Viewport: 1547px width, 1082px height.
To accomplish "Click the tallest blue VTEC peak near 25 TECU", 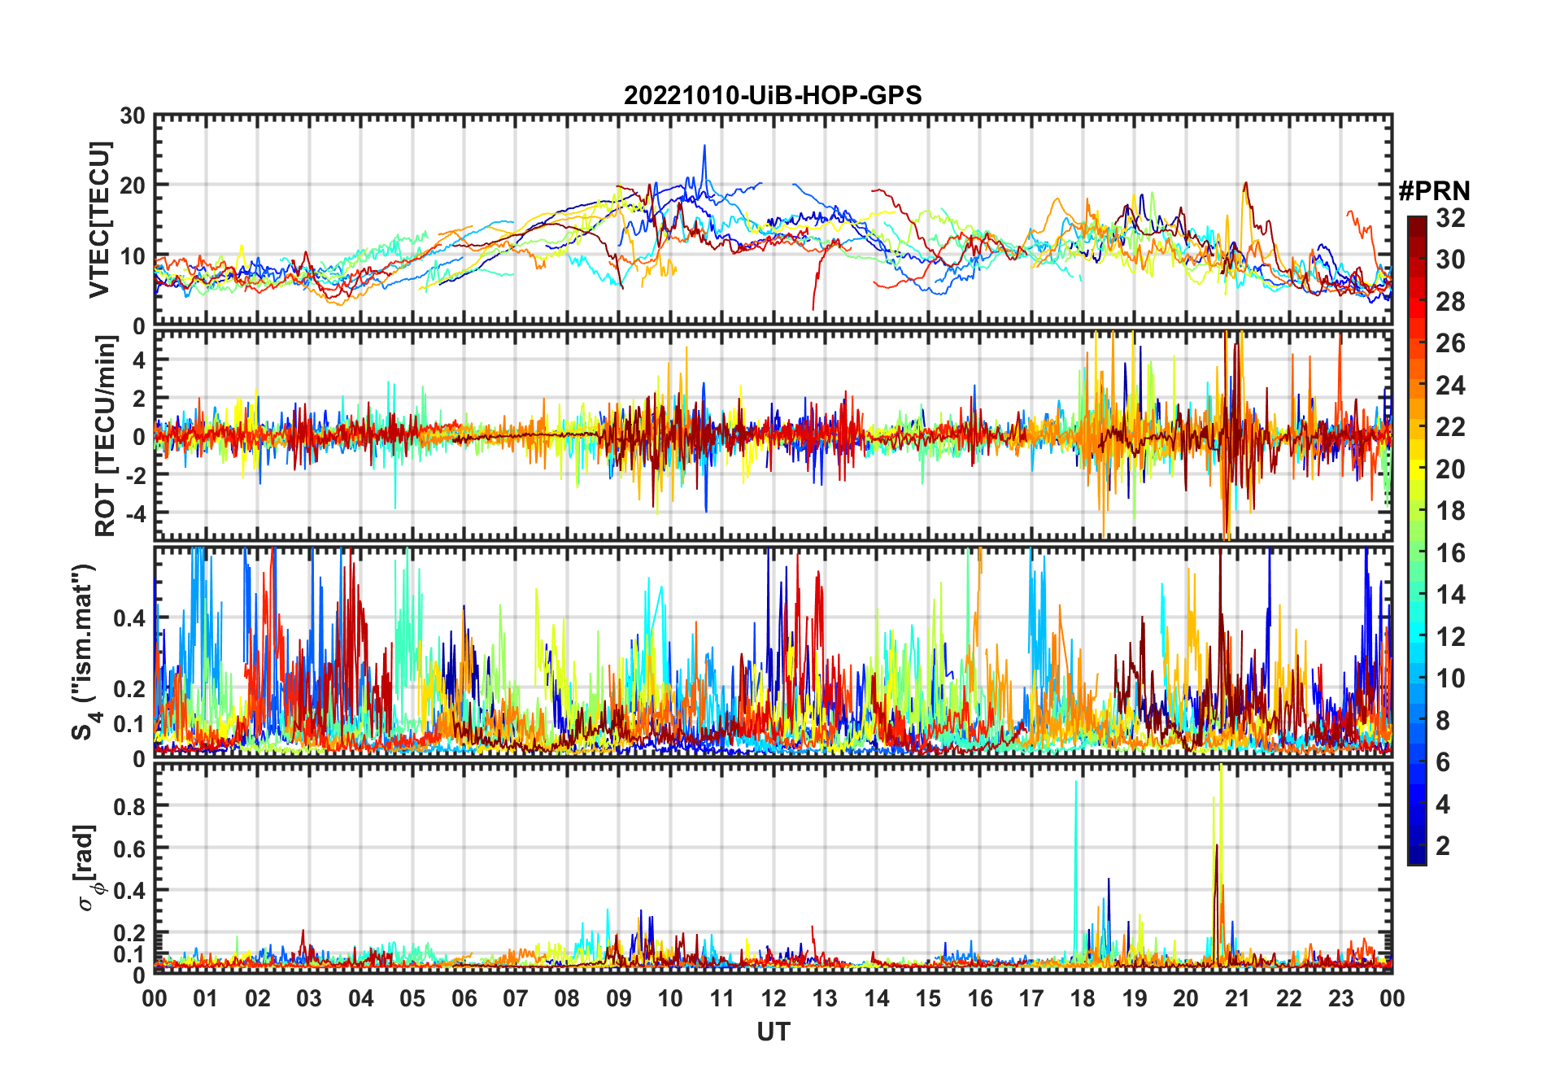I will pos(704,148).
